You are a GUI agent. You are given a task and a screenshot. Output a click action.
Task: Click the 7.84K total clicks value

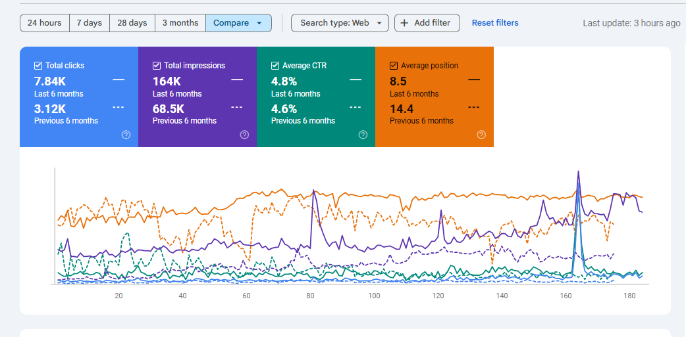point(49,81)
